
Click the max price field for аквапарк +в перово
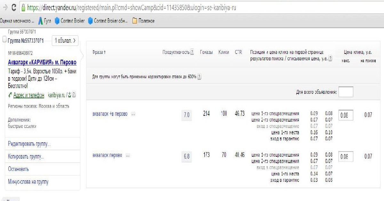click(346, 115)
